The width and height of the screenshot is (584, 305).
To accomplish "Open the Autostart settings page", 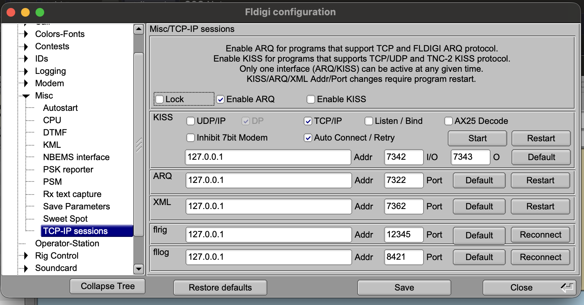I will pyautogui.click(x=61, y=108).
